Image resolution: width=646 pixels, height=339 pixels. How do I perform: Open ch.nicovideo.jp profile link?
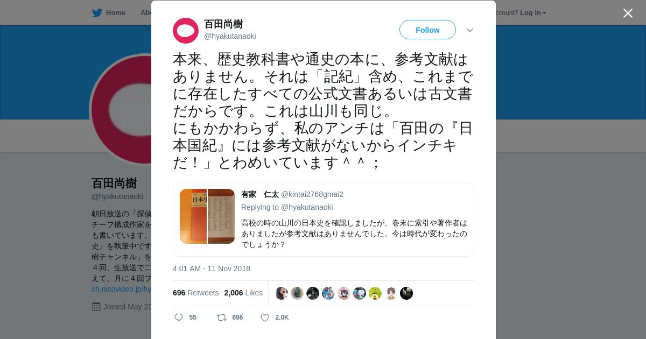coord(122,289)
